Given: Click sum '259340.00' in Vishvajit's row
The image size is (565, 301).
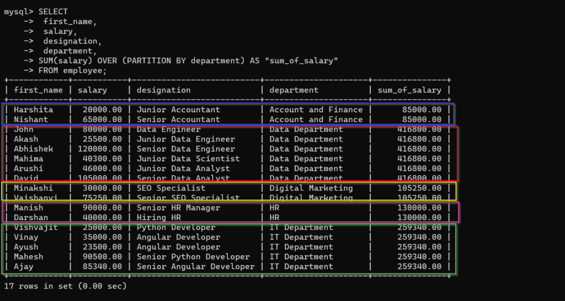Looking at the screenshot, I should (419, 227).
